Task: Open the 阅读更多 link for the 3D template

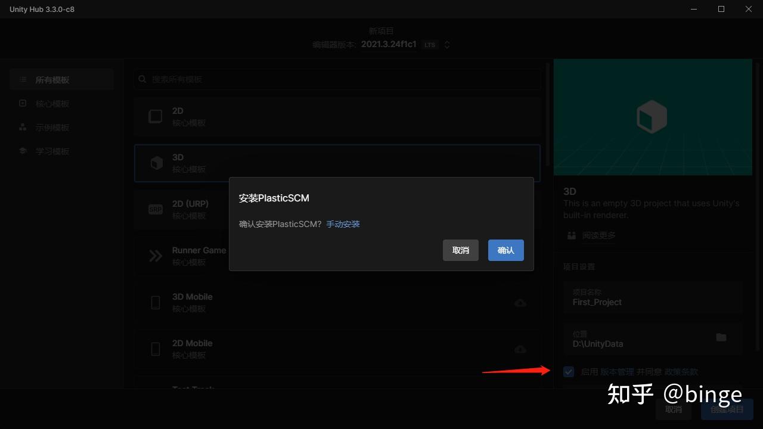Action: click(x=599, y=235)
